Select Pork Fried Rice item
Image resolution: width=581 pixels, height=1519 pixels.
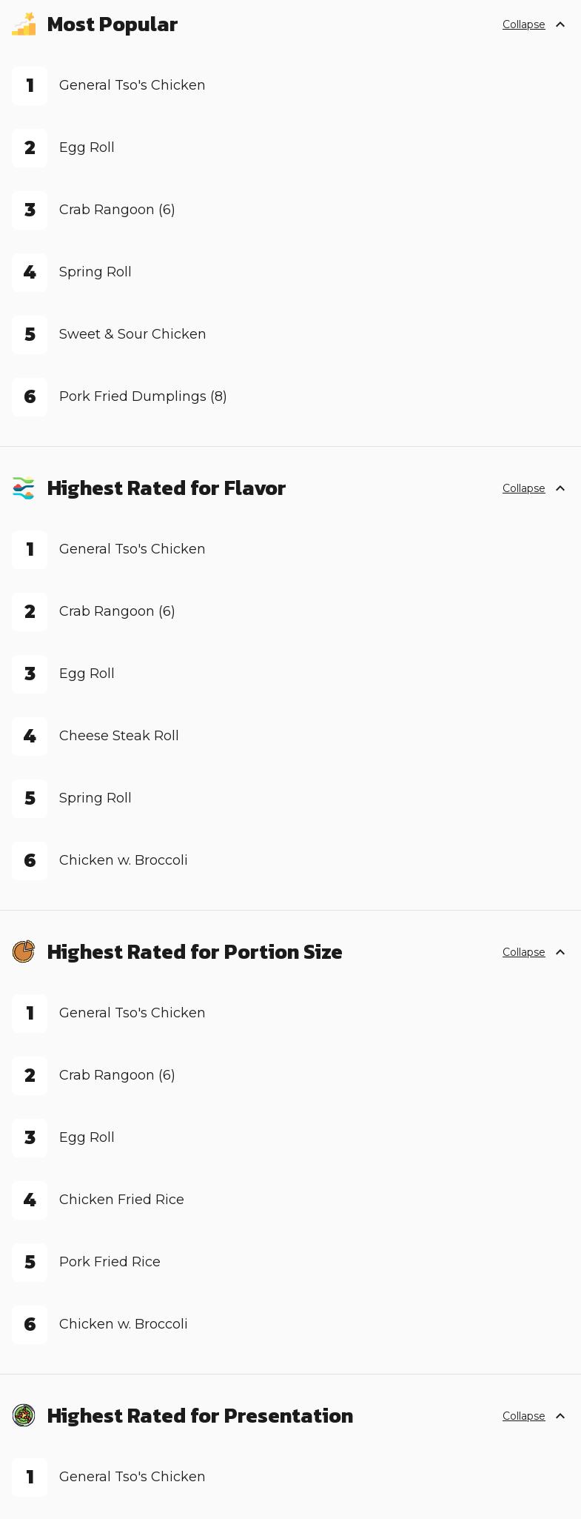point(110,1262)
